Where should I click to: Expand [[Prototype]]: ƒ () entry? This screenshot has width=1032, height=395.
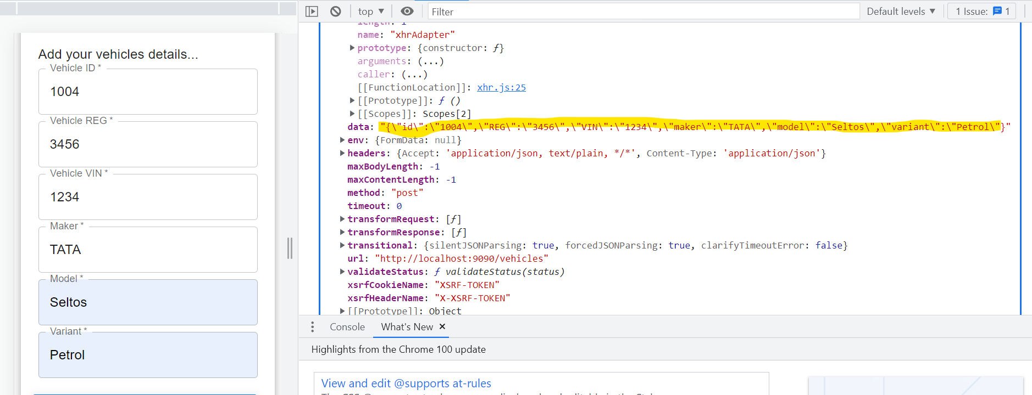pos(352,101)
